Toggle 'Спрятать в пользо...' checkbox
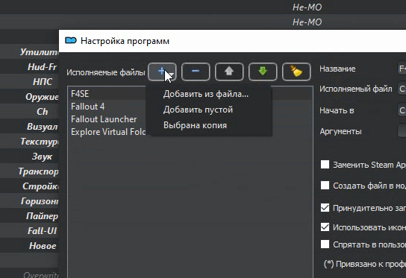Screen dimensions: 406x278 pyautogui.click(x=325, y=244)
